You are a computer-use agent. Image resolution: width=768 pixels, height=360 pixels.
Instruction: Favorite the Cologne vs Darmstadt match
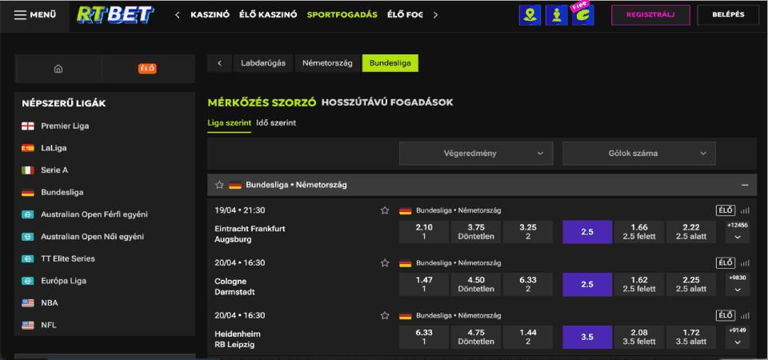click(x=385, y=263)
